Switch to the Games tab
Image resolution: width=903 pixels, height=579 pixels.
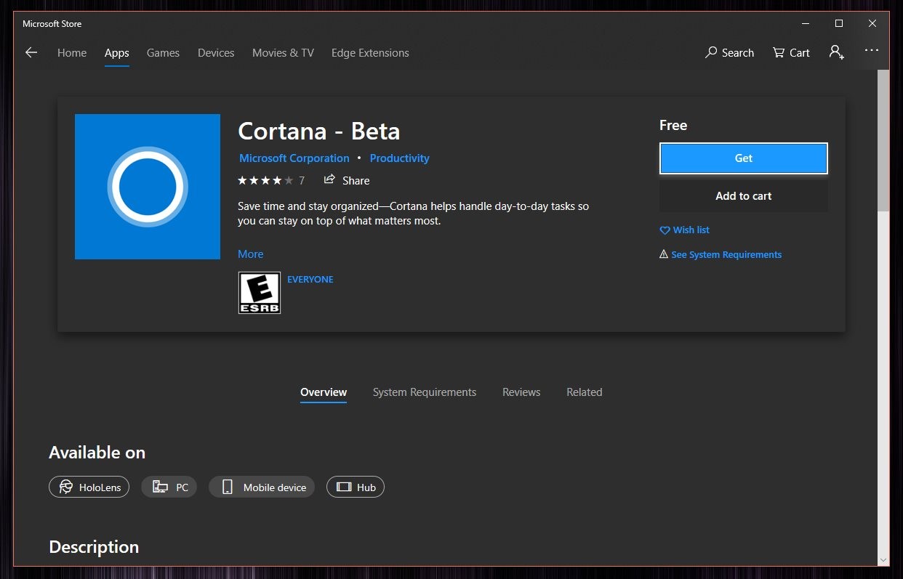163,53
